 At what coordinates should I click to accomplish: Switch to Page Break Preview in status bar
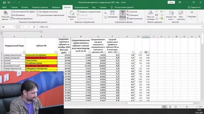[x=176, y=107]
